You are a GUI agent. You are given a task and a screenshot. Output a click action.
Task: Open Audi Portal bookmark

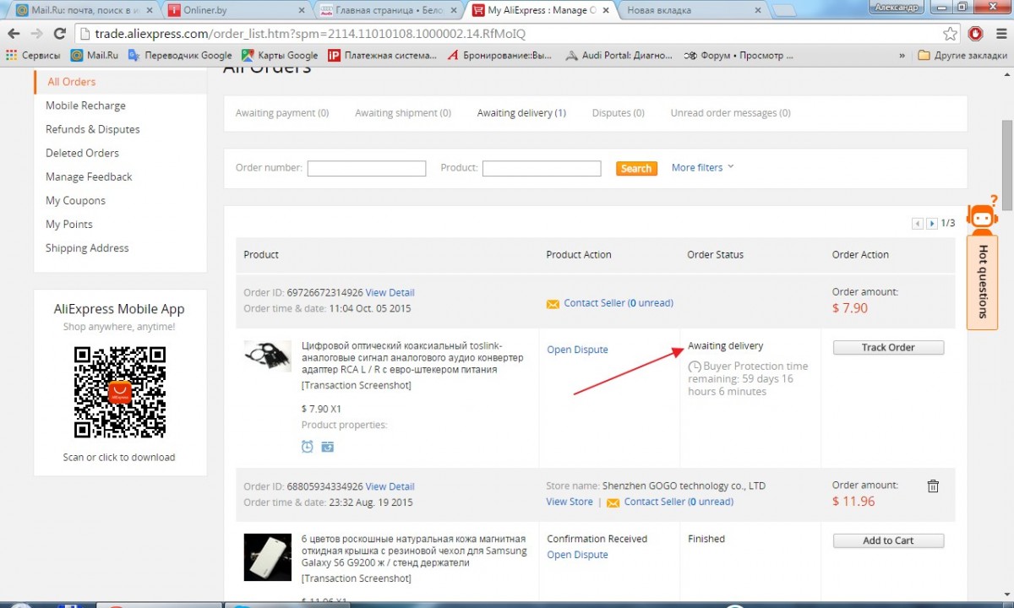(618, 55)
